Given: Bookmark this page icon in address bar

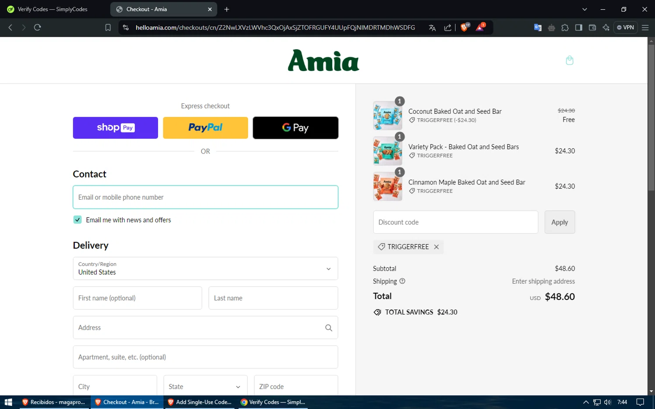Looking at the screenshot, I should 108,27.
